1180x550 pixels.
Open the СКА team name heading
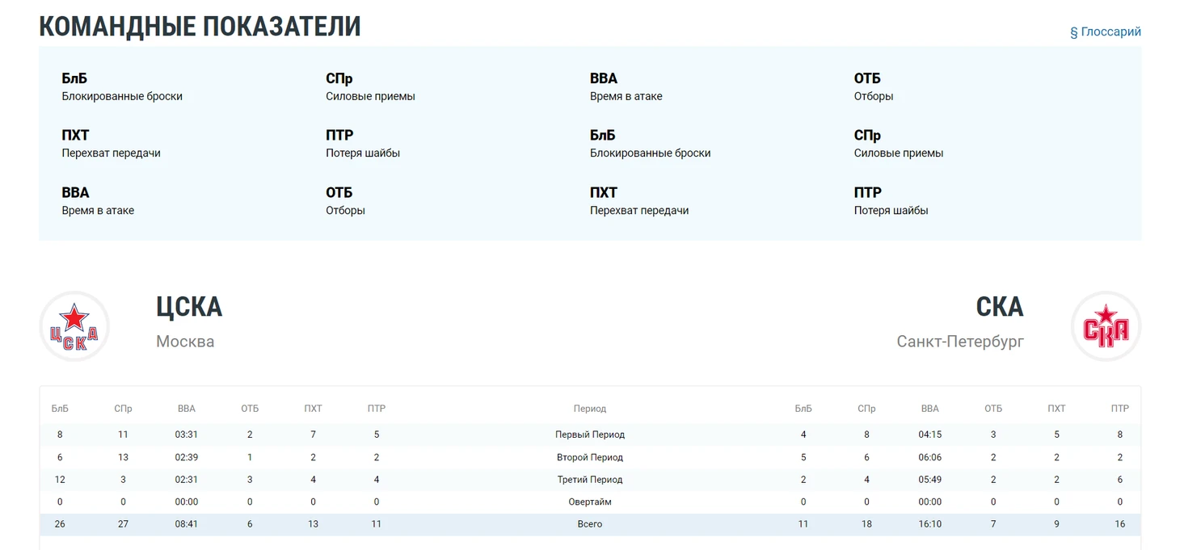(x=999, y=307)
